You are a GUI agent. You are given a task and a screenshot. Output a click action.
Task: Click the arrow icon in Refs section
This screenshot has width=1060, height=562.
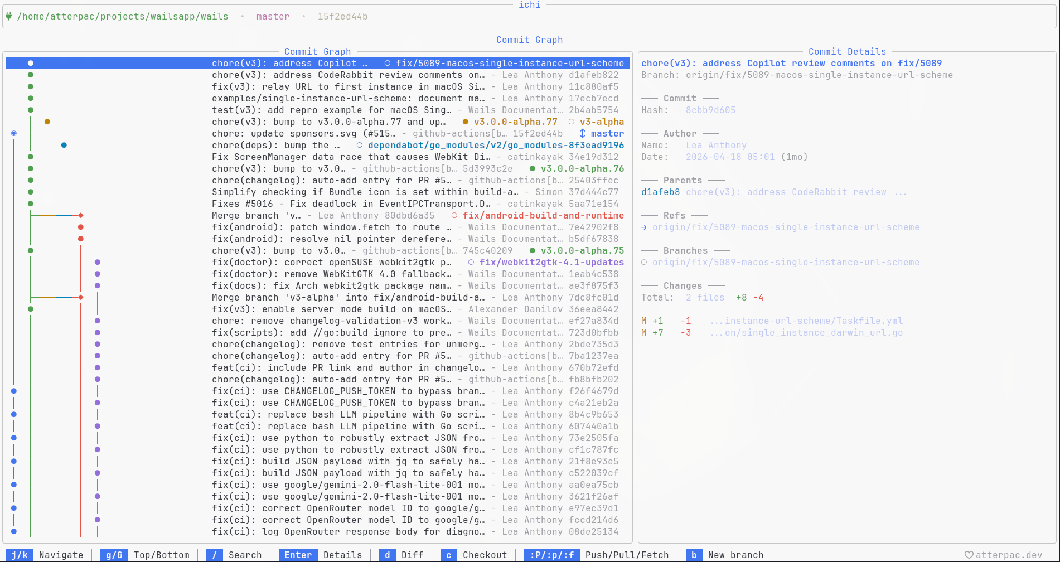tap(644, 227)
